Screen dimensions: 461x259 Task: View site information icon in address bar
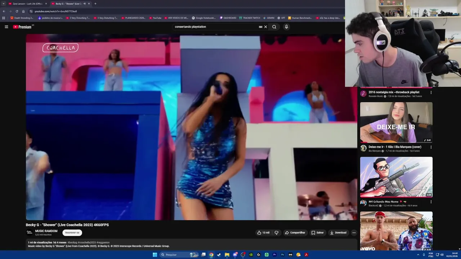31,11
